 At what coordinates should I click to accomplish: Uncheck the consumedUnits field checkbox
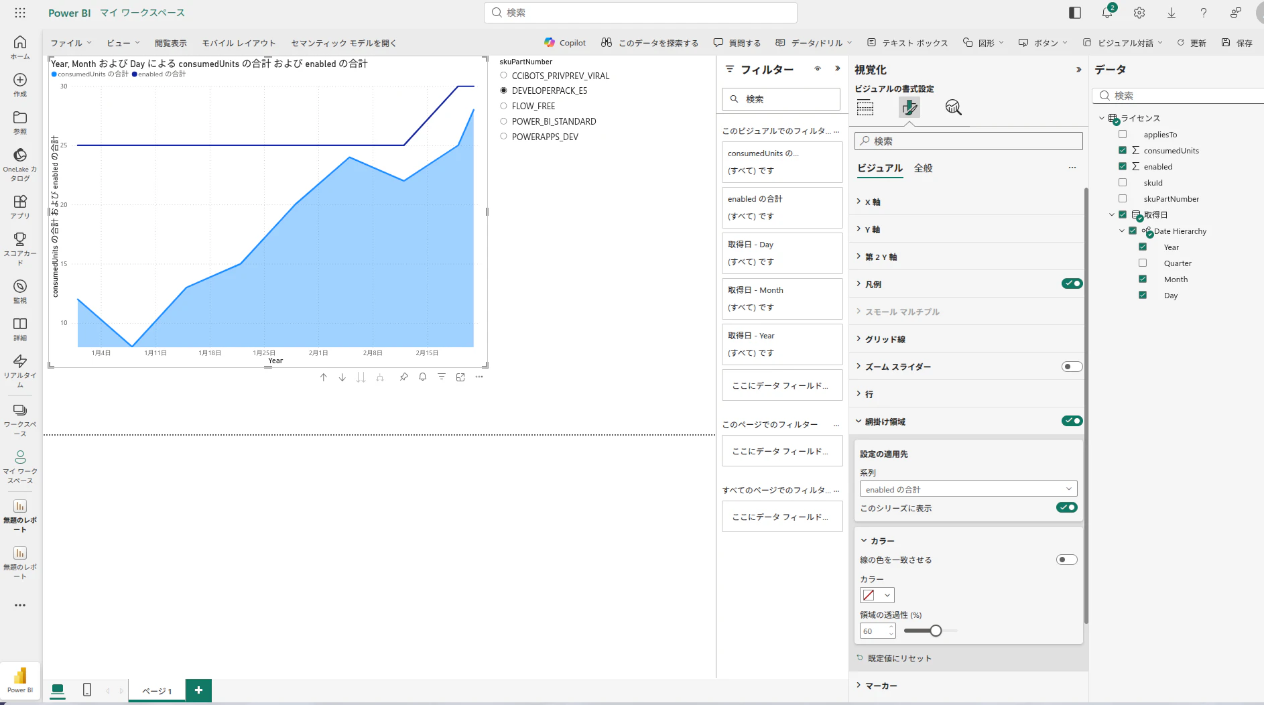click(1123, 150)
